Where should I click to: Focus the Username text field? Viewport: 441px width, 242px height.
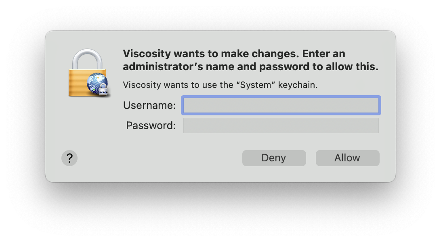[281, 105]
